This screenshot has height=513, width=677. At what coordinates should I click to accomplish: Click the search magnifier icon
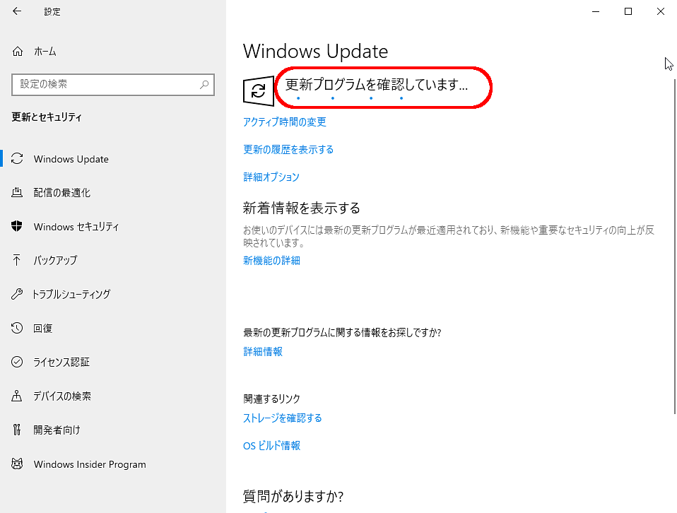pyautogui.click(x=204, y=84)
